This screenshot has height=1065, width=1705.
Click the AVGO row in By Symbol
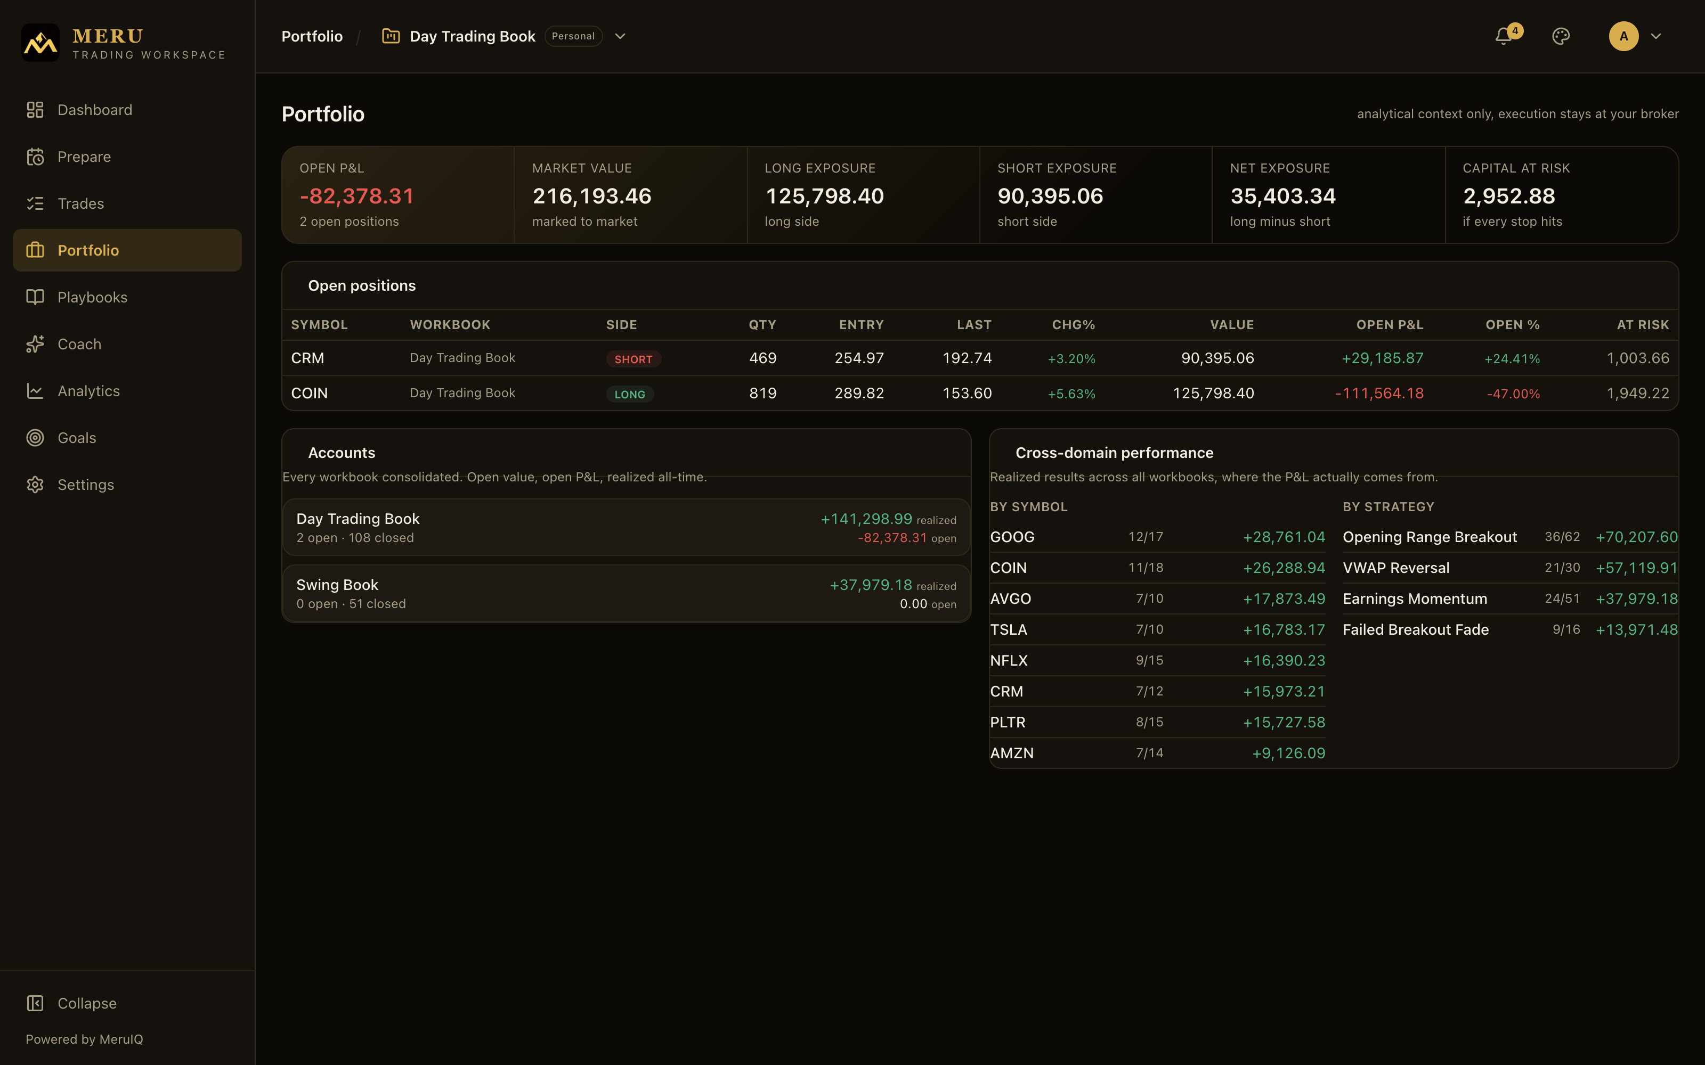[x=1158, y=599]
